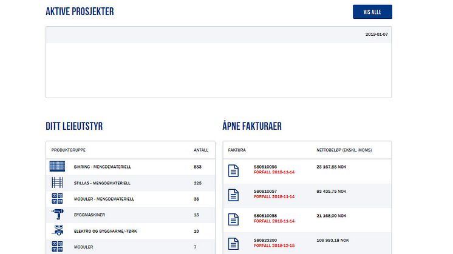Open document icon for invoice S80823200
The width and height of the screenshot is (453, 254).
[233, 244]
